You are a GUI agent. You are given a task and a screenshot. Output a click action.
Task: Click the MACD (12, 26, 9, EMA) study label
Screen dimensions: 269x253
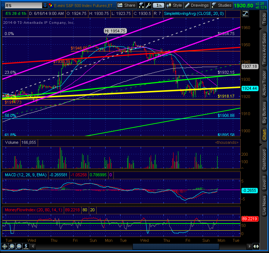point(26,175)
